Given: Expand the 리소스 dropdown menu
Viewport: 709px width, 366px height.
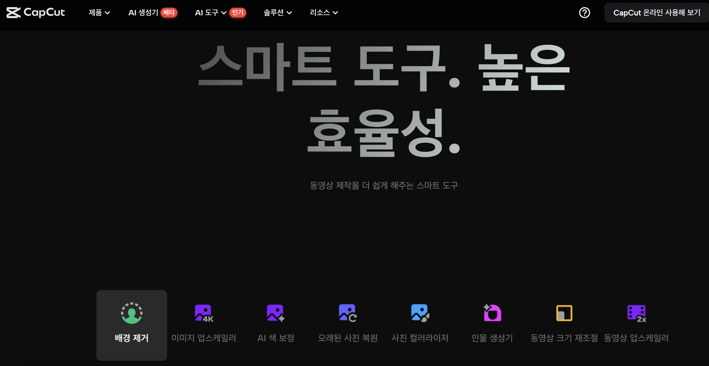Looking at the screenshot, I should point(324,13).
